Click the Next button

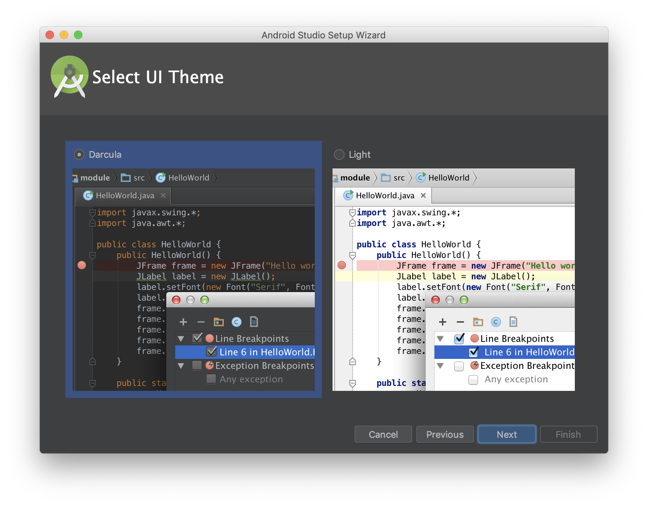tap(507, 434)
